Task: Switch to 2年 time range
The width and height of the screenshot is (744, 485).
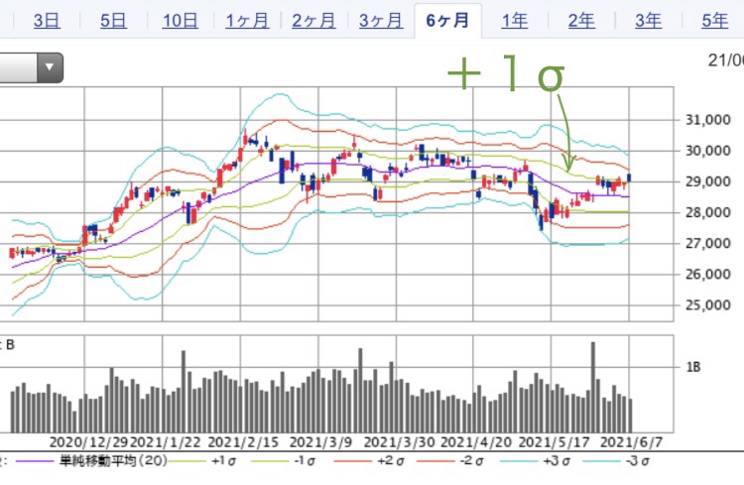Action: pyautogui.click(x=581, y=21)
